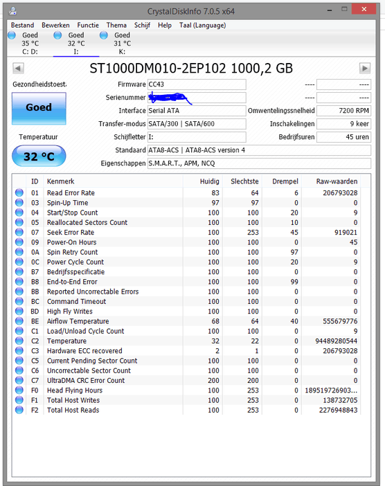The height and width of the screenshot is (486, 385).
Task: Click status icon of Current Pending Sector Count row
Action: (19, 361)
